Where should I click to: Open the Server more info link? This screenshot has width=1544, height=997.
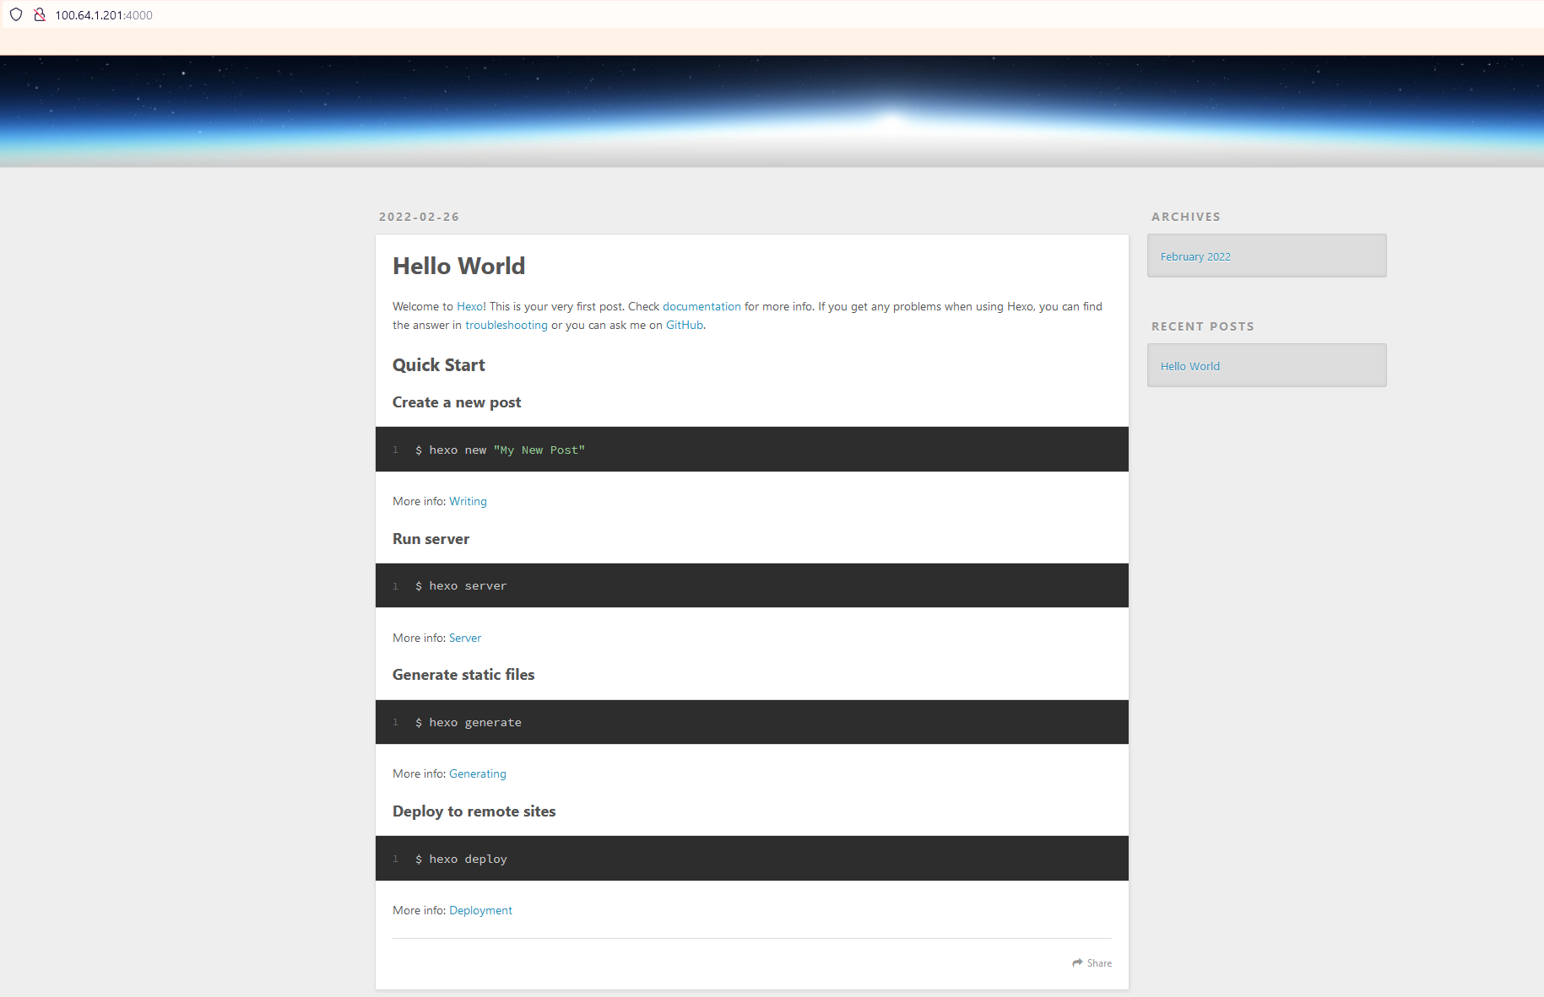tap(465, 638)
